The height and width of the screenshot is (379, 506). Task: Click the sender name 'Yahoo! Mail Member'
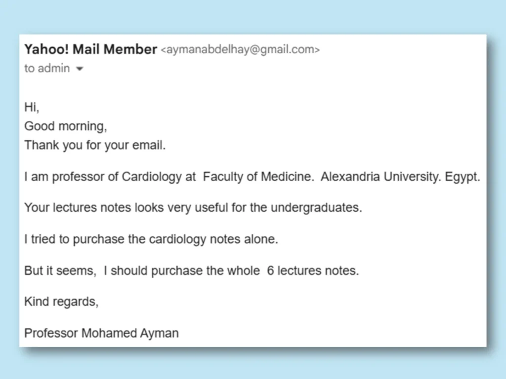[x=91, y=49]
